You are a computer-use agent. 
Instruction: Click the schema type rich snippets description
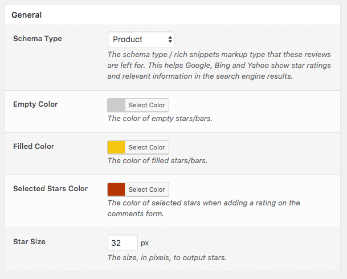click(201, 65)
